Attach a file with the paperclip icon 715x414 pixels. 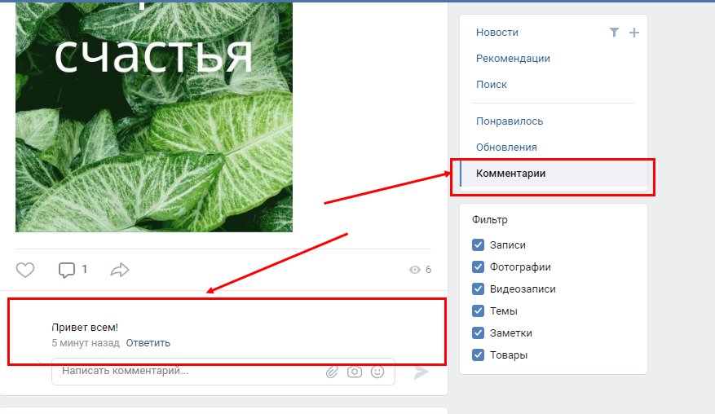[x=332, y=372]
